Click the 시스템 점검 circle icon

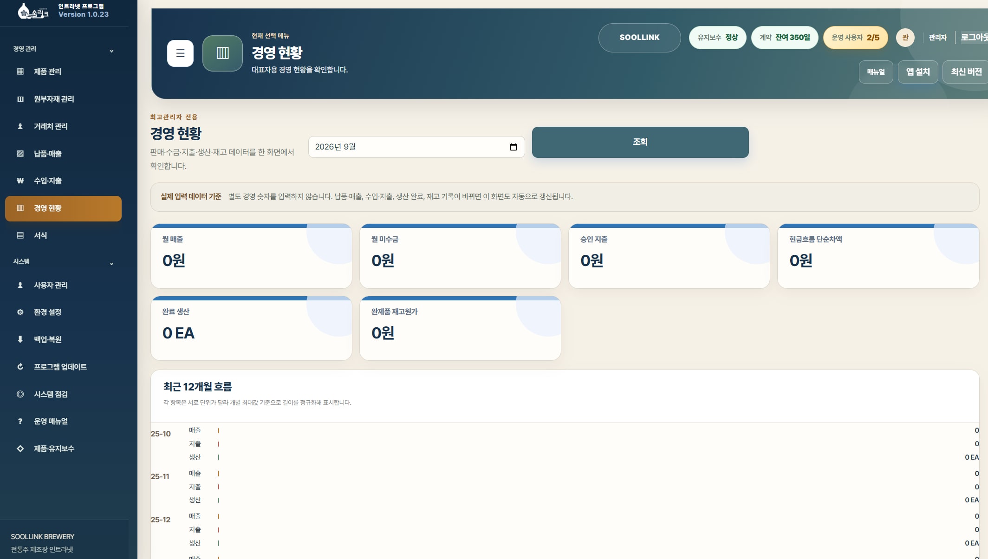tap(20, 394)
